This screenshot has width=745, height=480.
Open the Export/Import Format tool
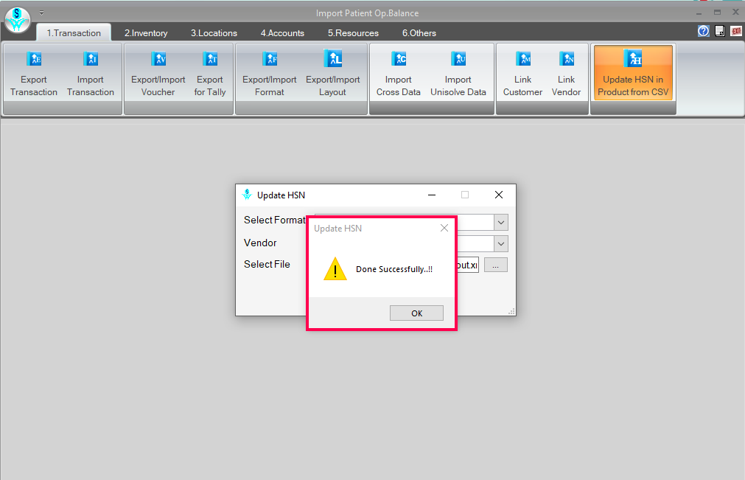coord(269,72)
